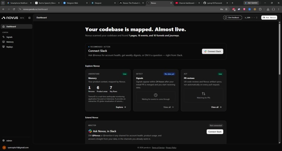Go back in browser history
This screenshot has width=282, height=151.
pos(3,9)
